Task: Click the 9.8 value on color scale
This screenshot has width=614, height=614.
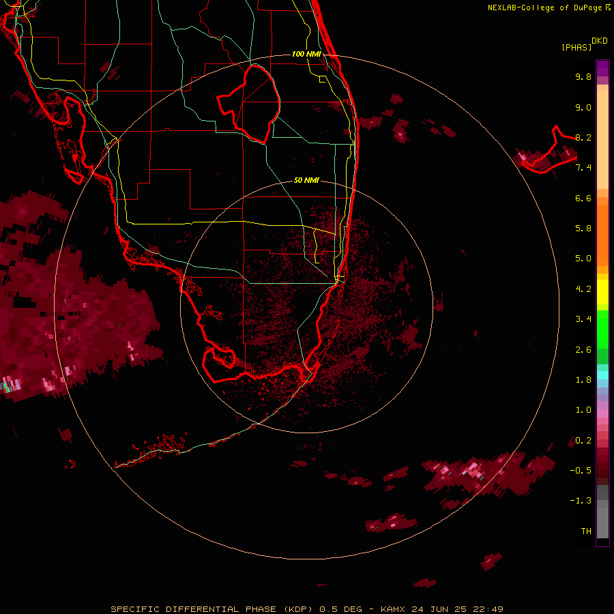Action: click(x=583, y=76)
